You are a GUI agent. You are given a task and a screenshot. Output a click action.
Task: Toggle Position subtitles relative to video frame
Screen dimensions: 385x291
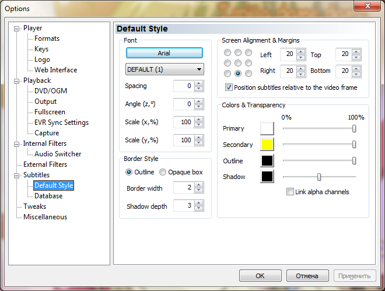point(229,87)
